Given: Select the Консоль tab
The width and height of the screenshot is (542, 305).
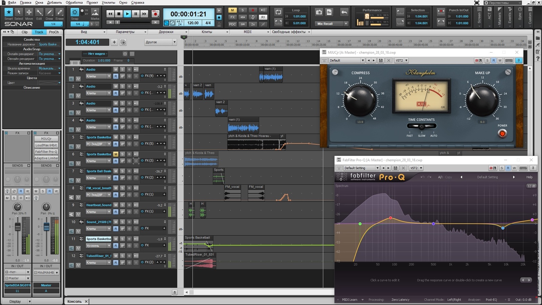Looking at the screenshot, I should pyautogui.click(x=74, y=301).
